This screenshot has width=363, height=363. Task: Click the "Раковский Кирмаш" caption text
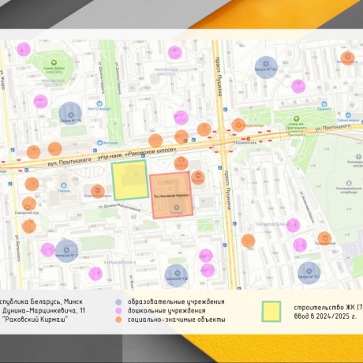(x=35, y=320)
